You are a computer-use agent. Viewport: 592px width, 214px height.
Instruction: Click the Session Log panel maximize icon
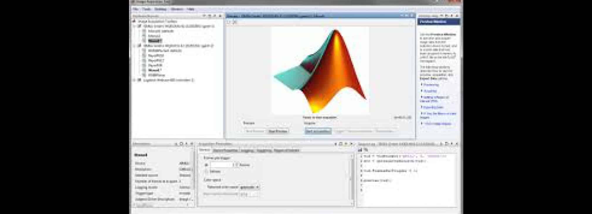(x=447, y=144)
